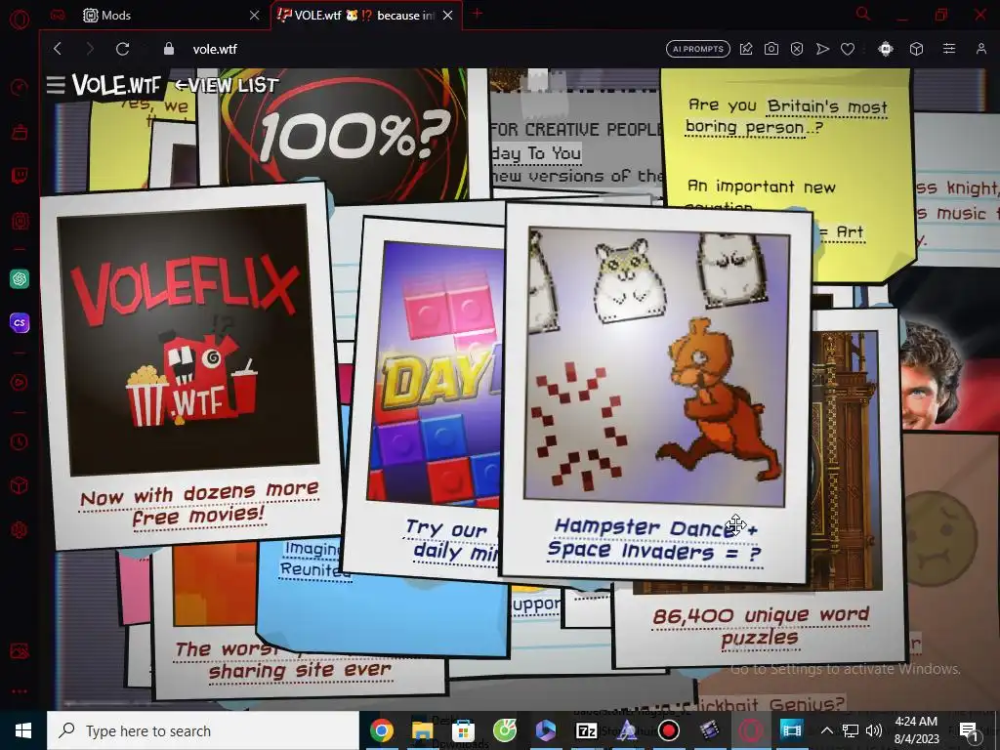Open the notification center icon
Image resolution: width=1000 pixels, height=750 pixels.
coord(968,730)
